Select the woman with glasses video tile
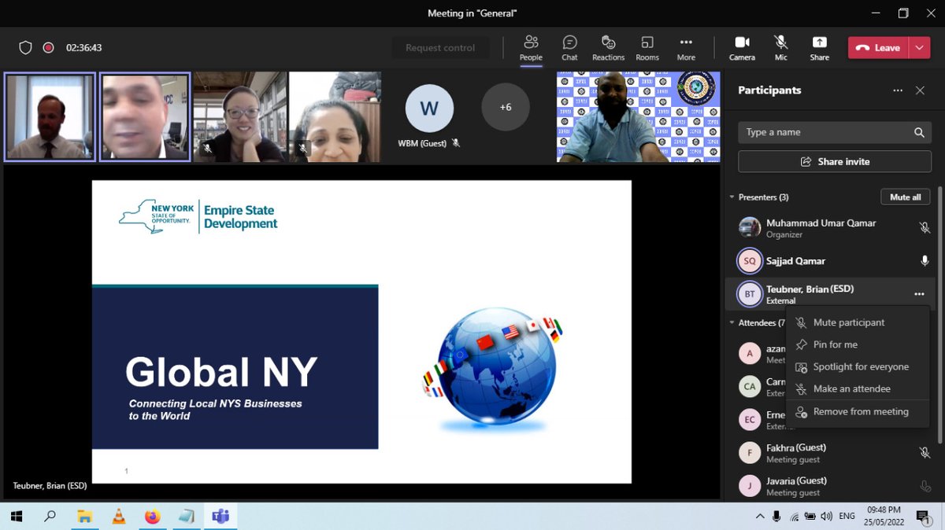 pos(239,116)
